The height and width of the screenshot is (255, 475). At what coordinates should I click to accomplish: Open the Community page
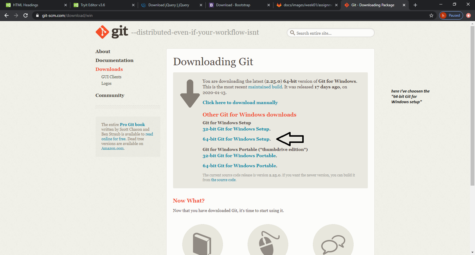110,95
